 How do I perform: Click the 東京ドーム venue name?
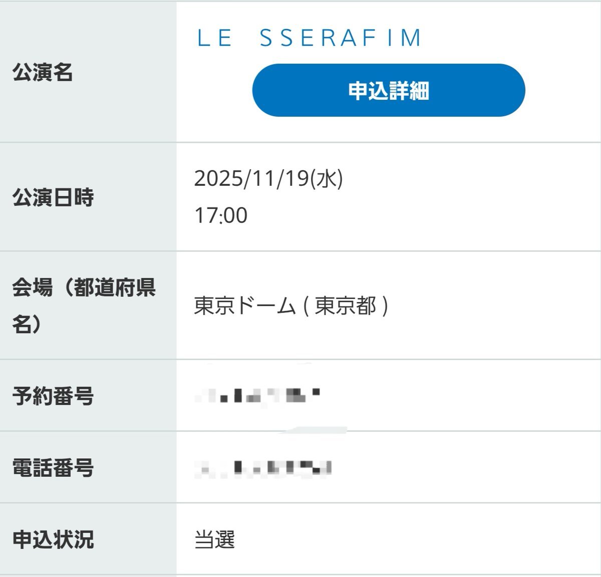tap(245, 306)
